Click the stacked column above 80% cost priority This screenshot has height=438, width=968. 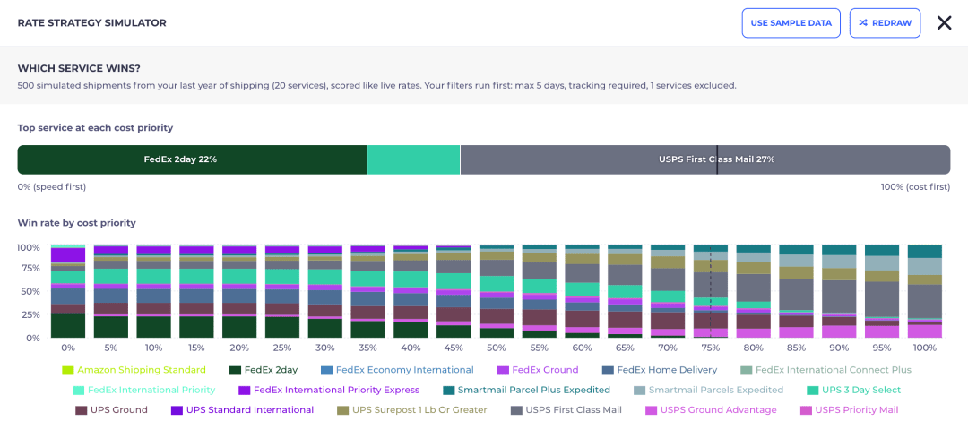pos(753,291)
